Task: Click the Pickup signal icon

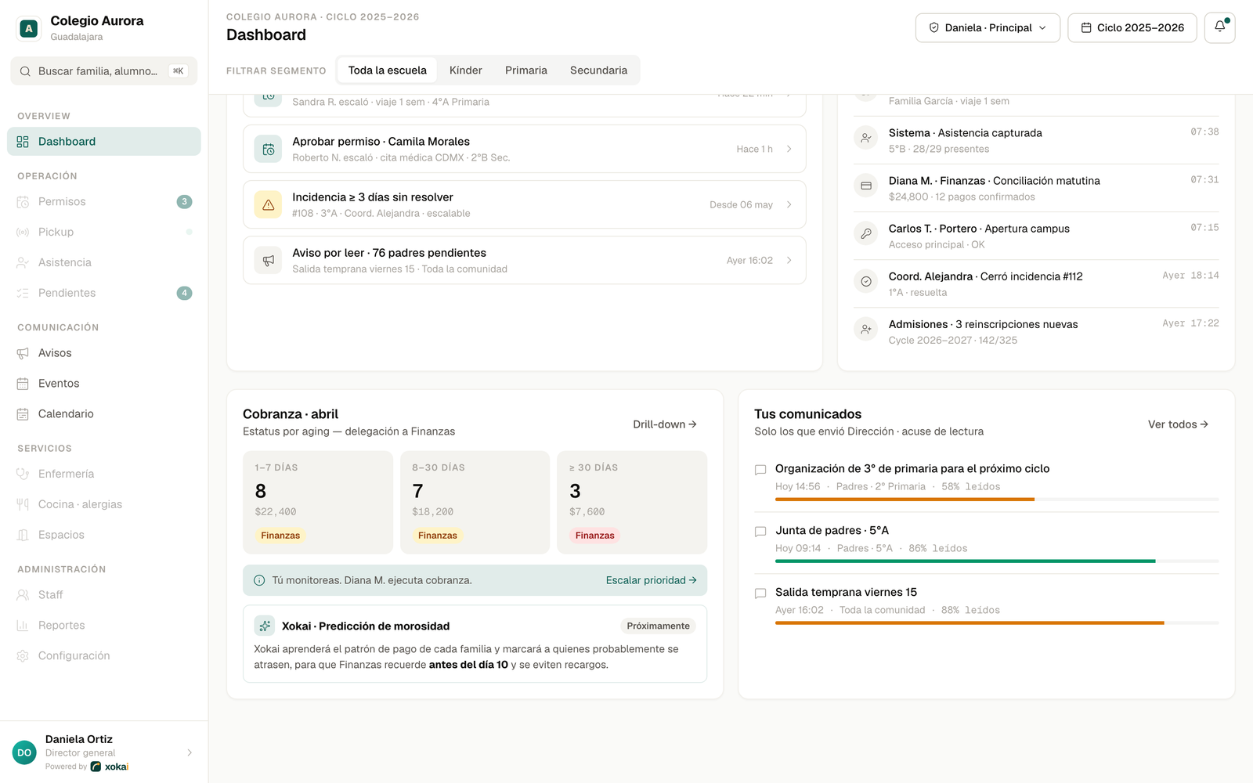Action: point(23,233)
